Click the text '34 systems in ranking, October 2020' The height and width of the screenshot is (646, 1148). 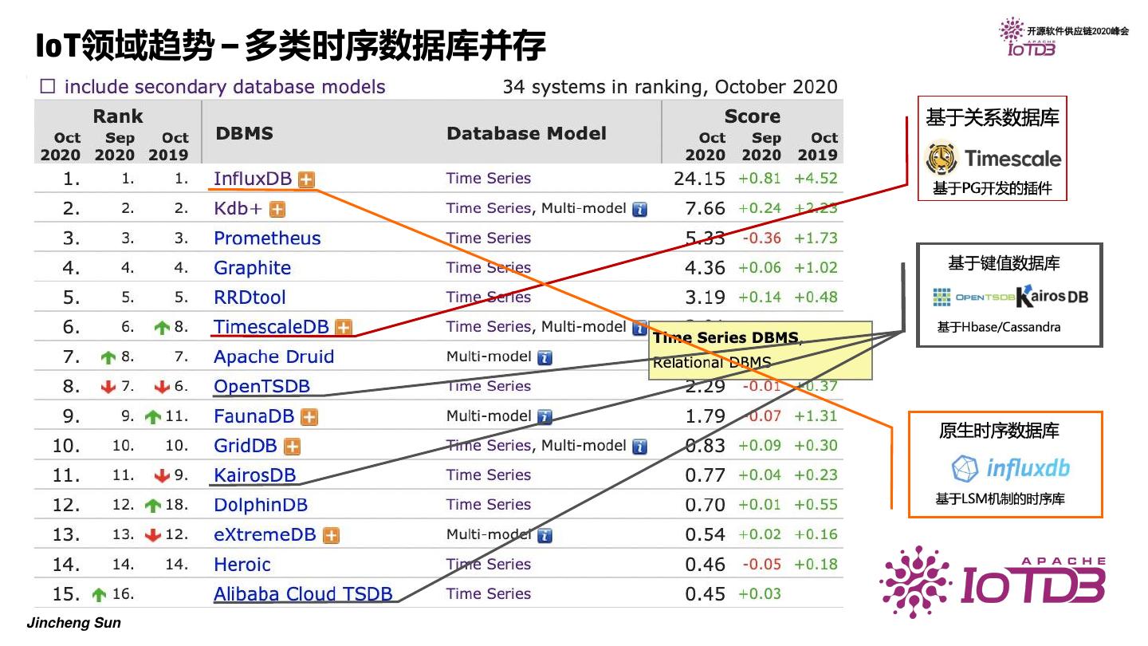click(x=670, y=87)
